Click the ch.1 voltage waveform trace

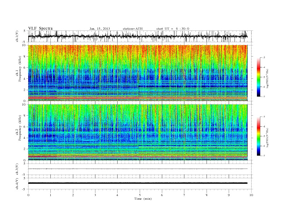(138, 36)
